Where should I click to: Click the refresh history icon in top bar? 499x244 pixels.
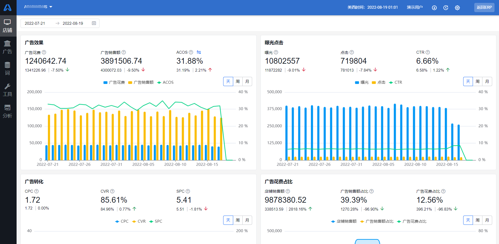[446, 8]
